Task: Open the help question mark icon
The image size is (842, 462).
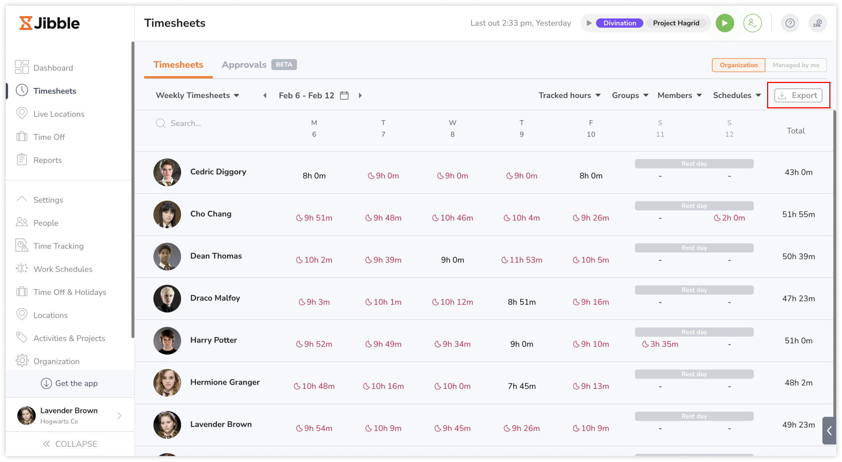Action: 790,23
